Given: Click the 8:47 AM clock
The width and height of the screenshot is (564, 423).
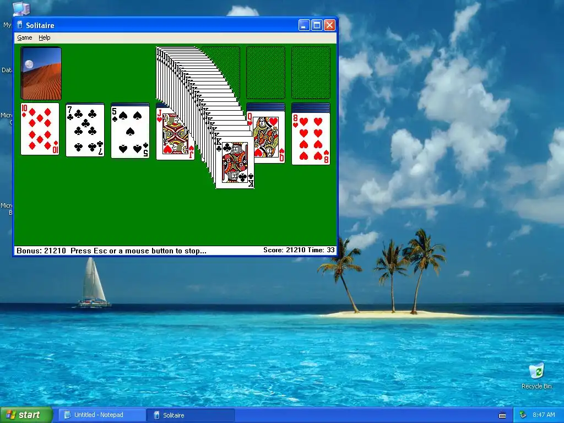Looking at the screenshot, I should click(x=544, y=415).
